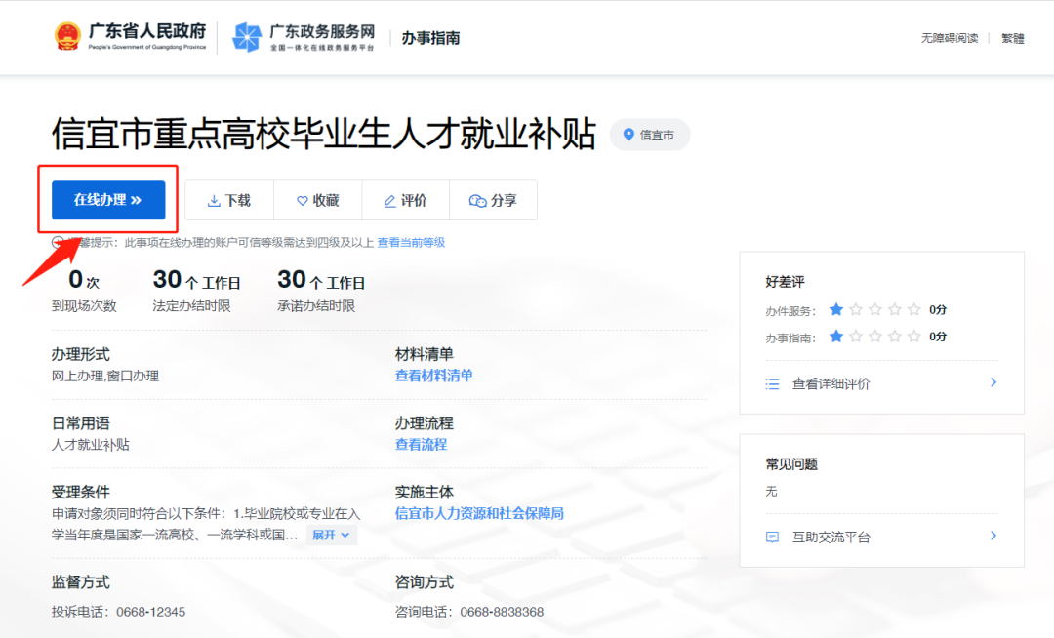The height and width of the screenshot is (638, 1054).
Task: Click first star of 办事指南 rating
Action: pyautogui.click(x=836, y=337)
